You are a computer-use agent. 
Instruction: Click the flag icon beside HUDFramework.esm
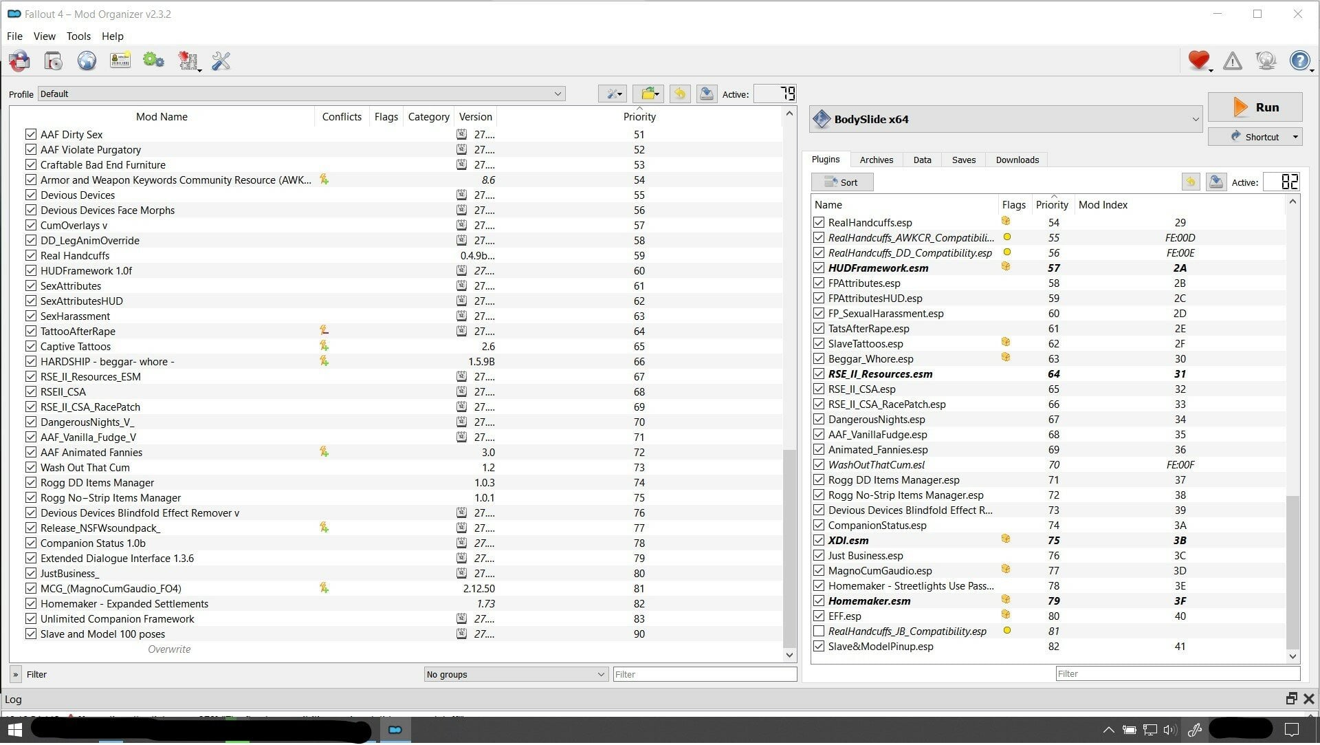pyautogui.click(x=1006, y=267)
